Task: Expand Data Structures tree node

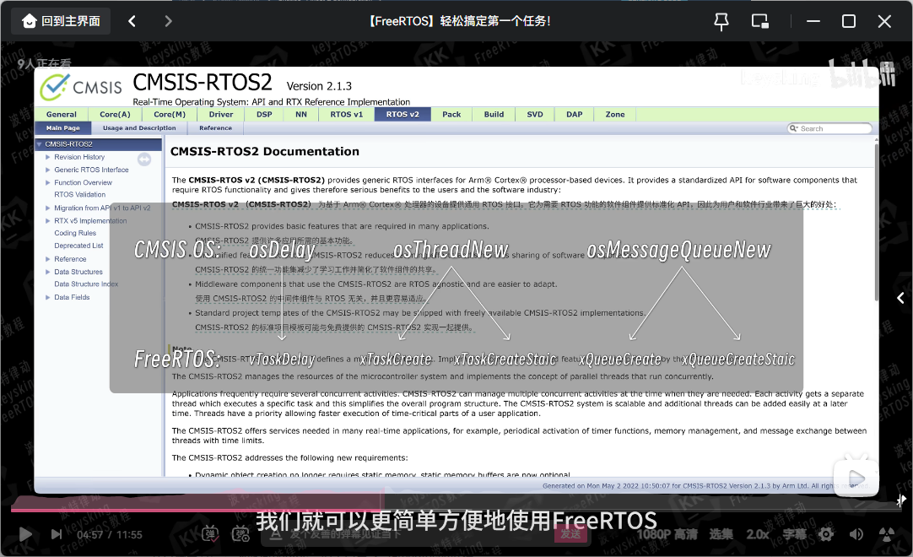Action: coord(48,272)
